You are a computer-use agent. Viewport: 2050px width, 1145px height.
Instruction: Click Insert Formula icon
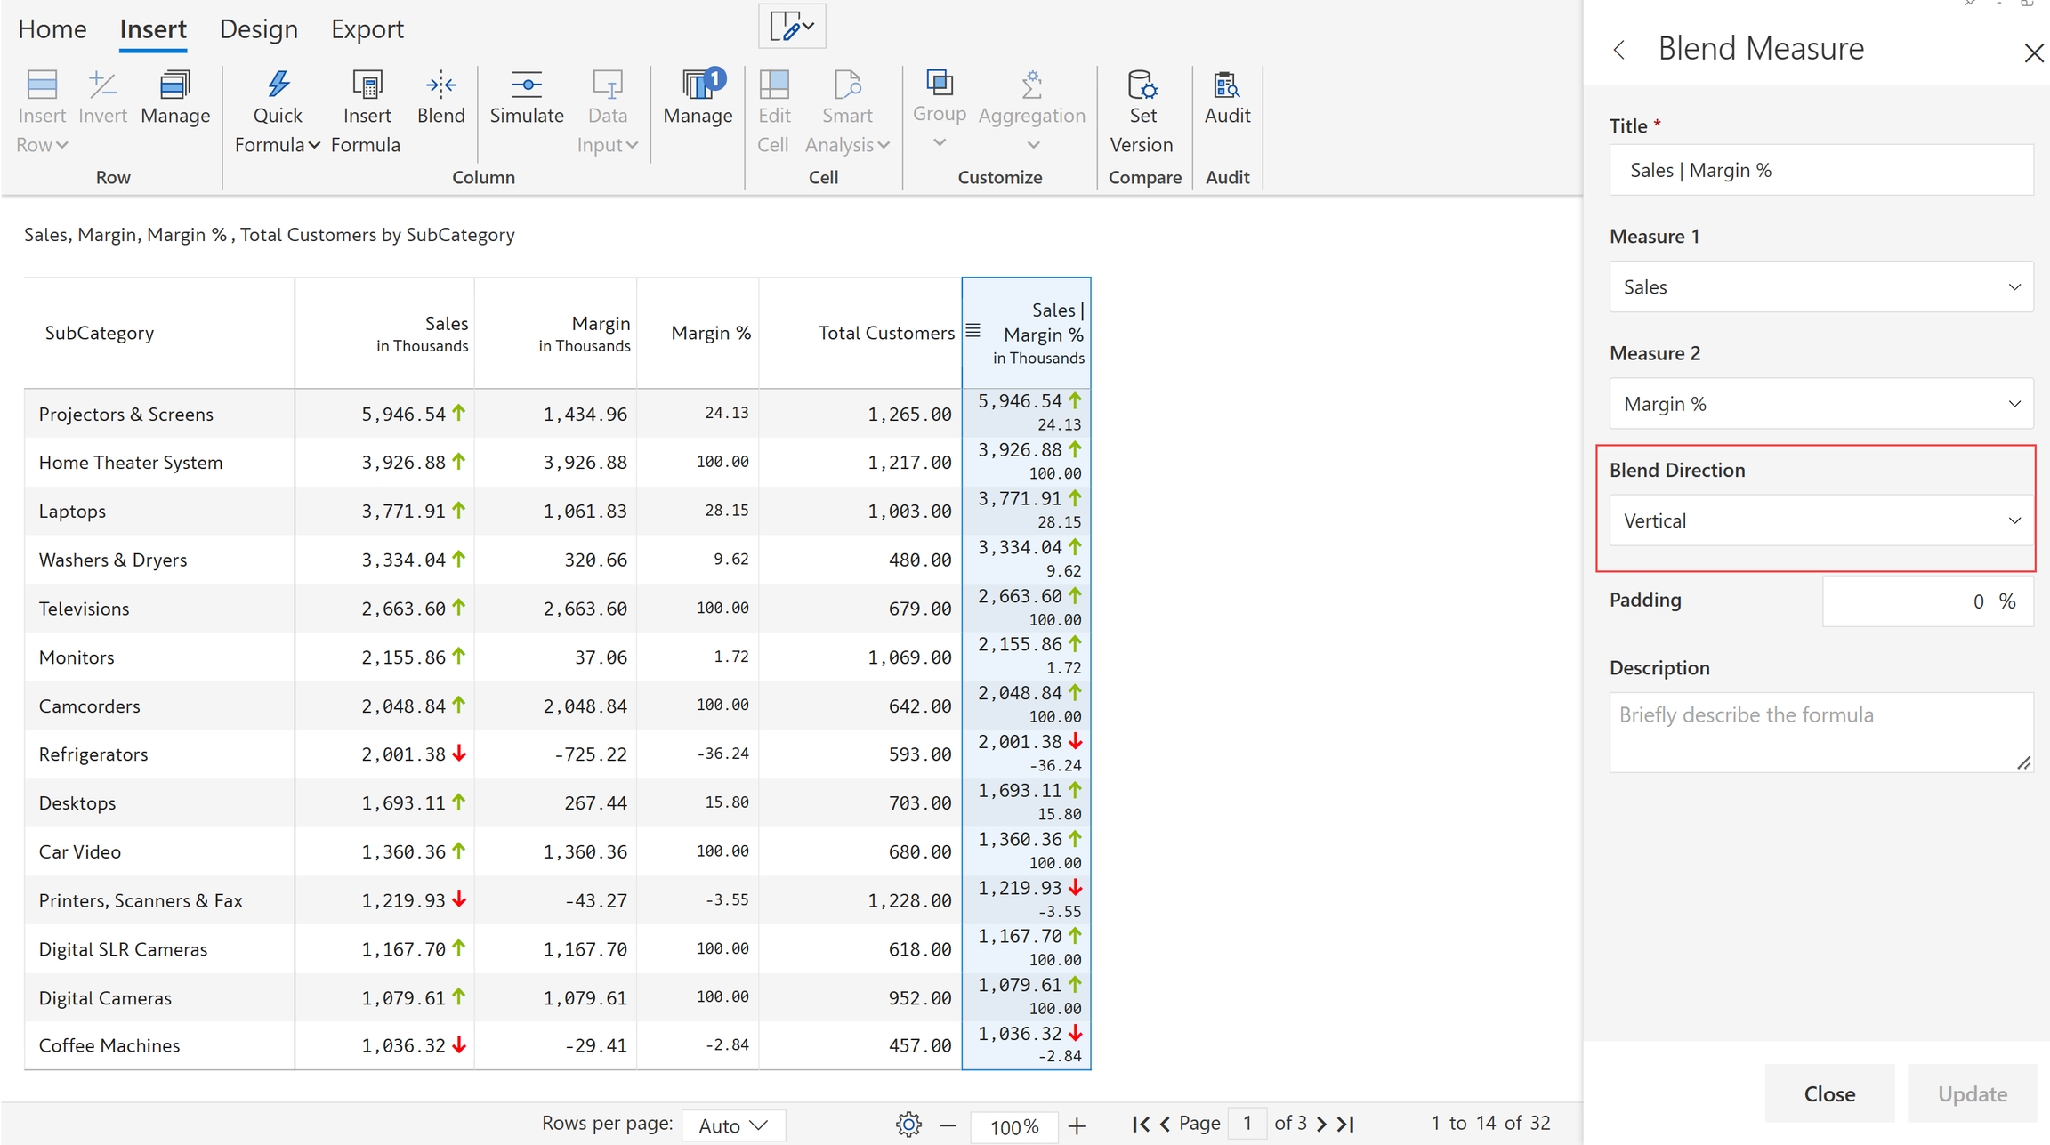367,85
